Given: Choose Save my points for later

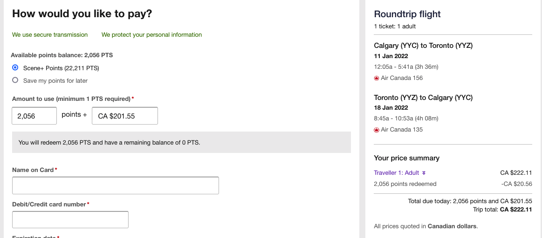Looking at the screenshot, I should [x=15, y=80].
